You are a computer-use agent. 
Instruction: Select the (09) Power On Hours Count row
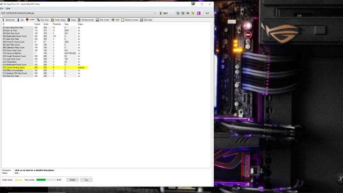(x=45, y=42)
